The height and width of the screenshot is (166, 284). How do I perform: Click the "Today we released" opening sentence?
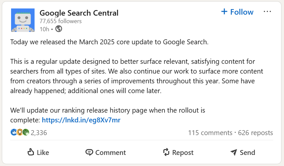point(109,42)
